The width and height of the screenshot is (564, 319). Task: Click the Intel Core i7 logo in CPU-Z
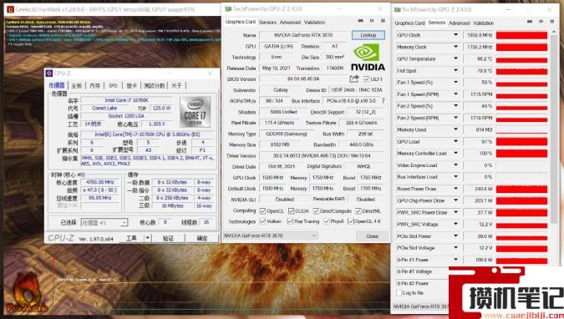tap(195, 112)
